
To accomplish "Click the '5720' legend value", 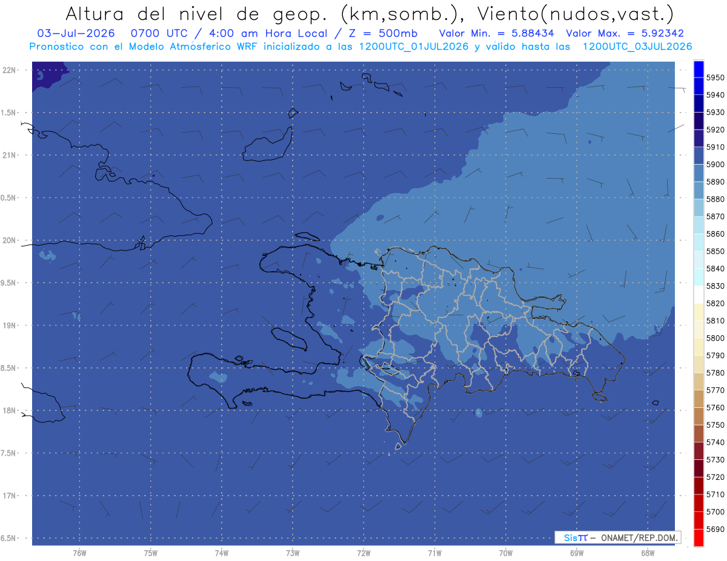I will point(715,477).
